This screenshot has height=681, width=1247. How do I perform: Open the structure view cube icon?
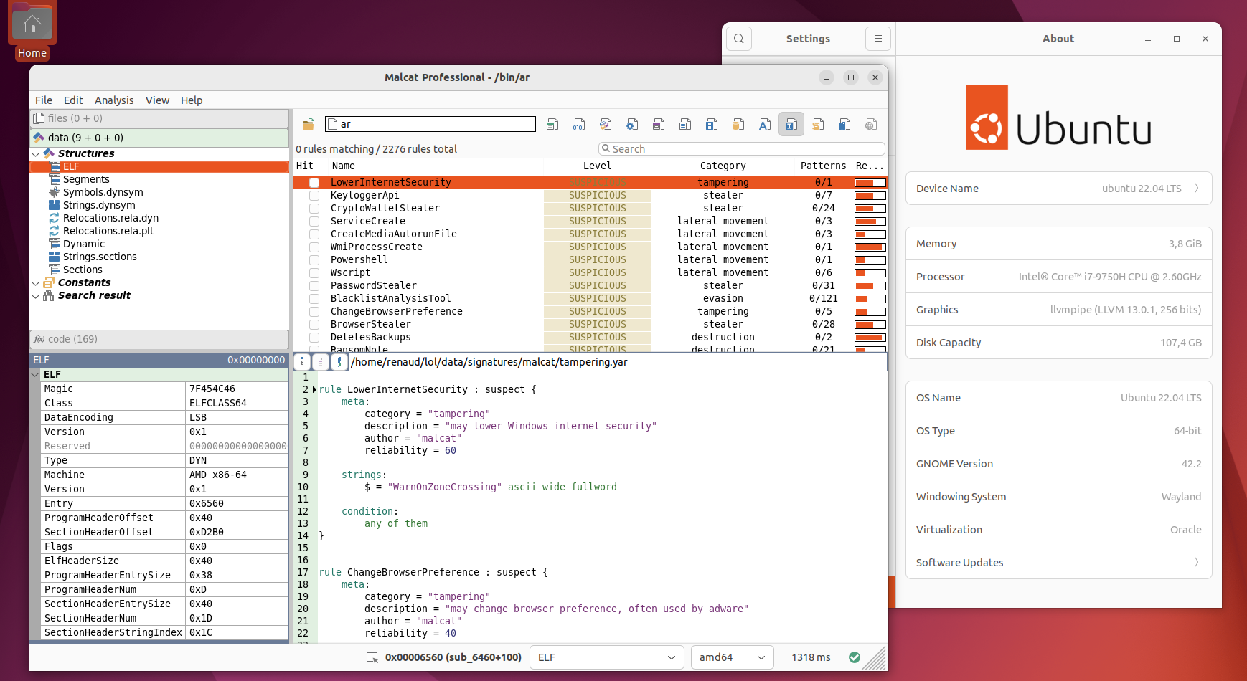pyautogui.click(x=606, y=125)
